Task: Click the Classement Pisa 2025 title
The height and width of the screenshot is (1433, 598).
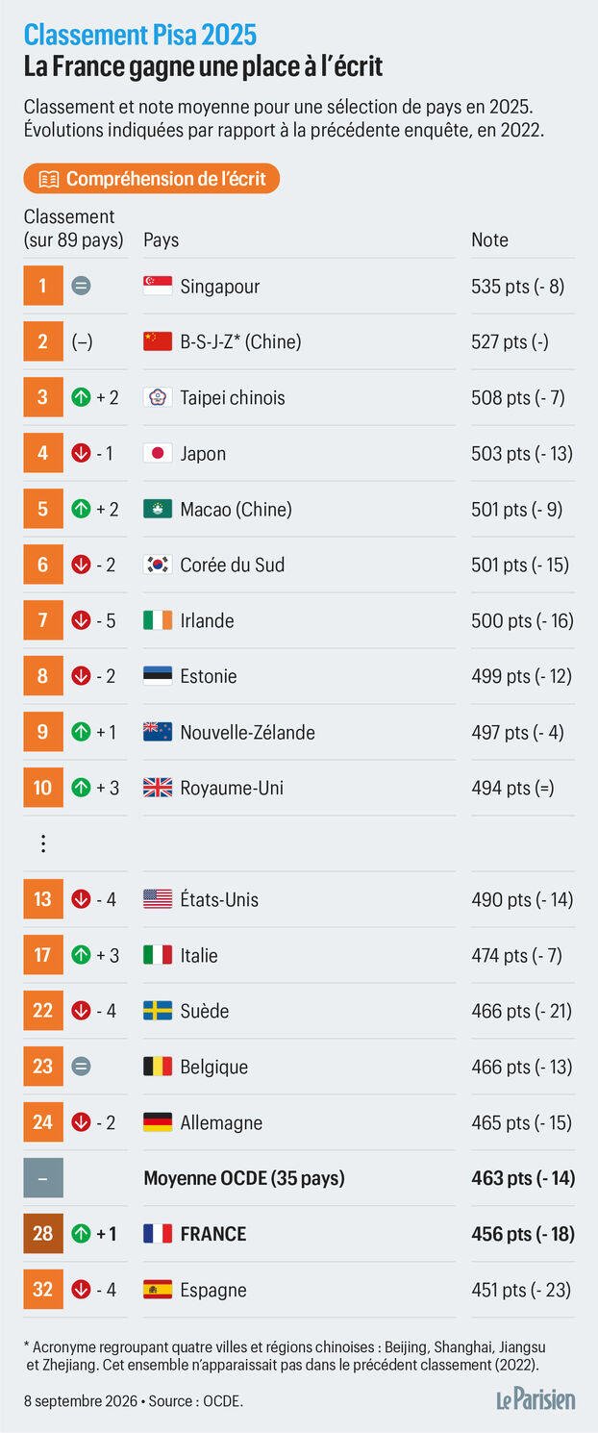Action: pyautogui.click(x=140, y=36)
